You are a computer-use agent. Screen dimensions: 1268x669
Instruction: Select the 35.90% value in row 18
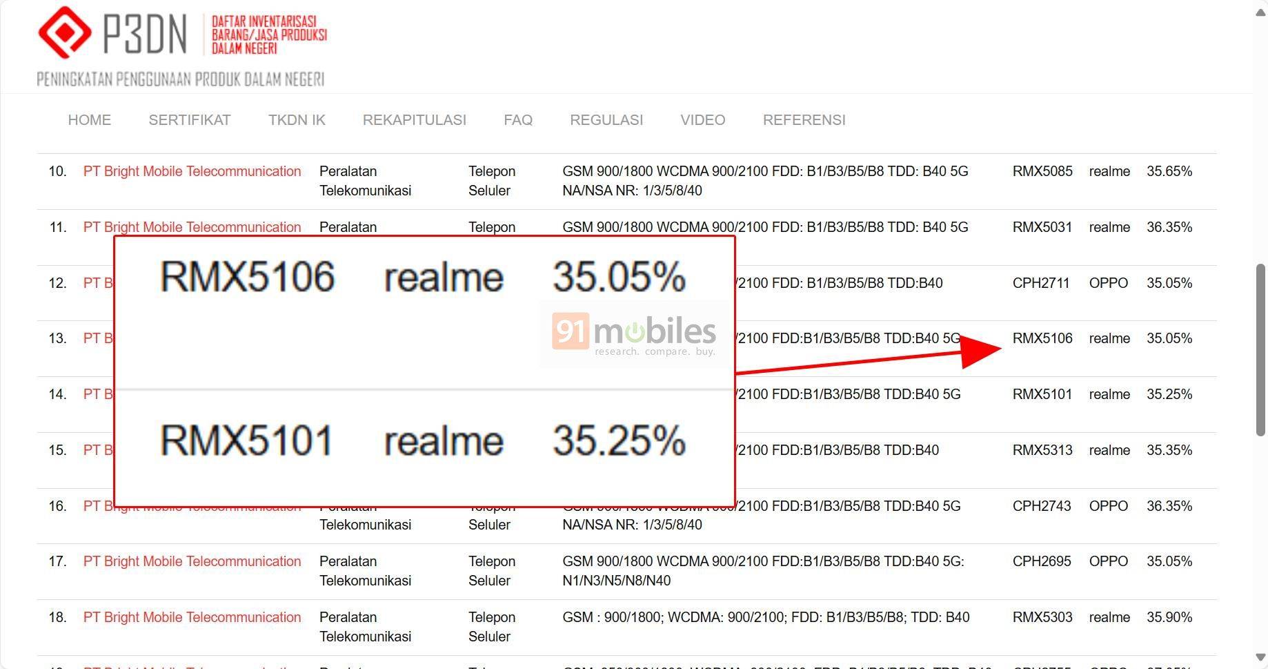[x=1169, y=617]
